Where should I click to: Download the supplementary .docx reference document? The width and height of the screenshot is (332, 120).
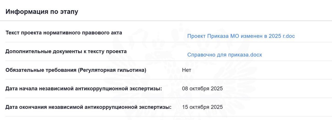[225, 55]
